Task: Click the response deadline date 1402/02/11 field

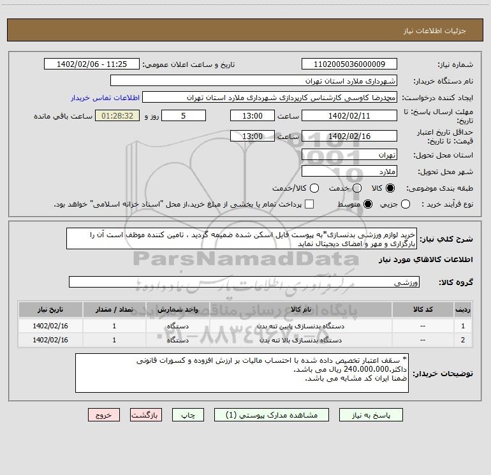Action: [349, 115]
